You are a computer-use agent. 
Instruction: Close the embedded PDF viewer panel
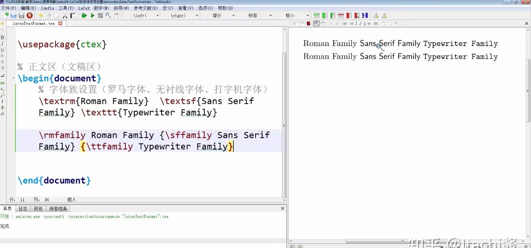(527, 23)
